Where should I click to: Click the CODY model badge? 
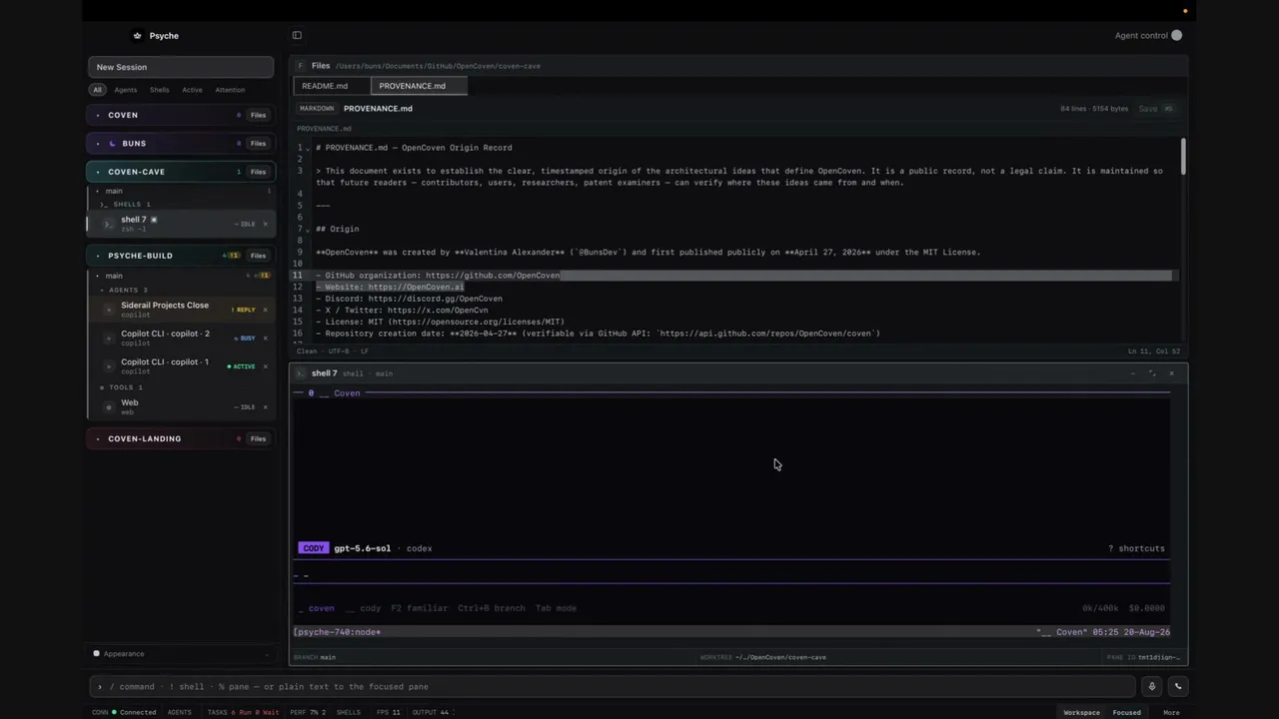[x=313, y=548]
